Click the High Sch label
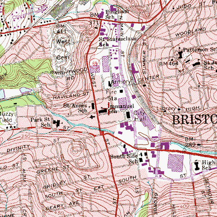217x217 pixels. click(209, 165)
